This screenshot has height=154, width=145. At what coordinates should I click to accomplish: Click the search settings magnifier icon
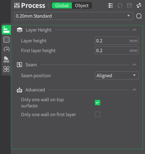pyautogui.click(x=139, y=16)
